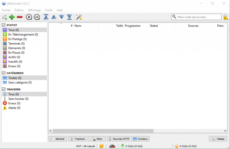
Task: Move torrent to top of queue
Action: [x=46, y=17]
